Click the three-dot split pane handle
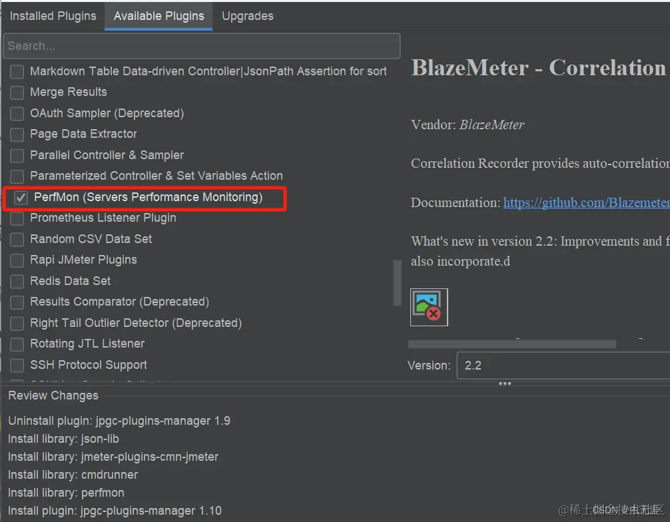Viewport: 670px width, 522px height. point(505,384)
